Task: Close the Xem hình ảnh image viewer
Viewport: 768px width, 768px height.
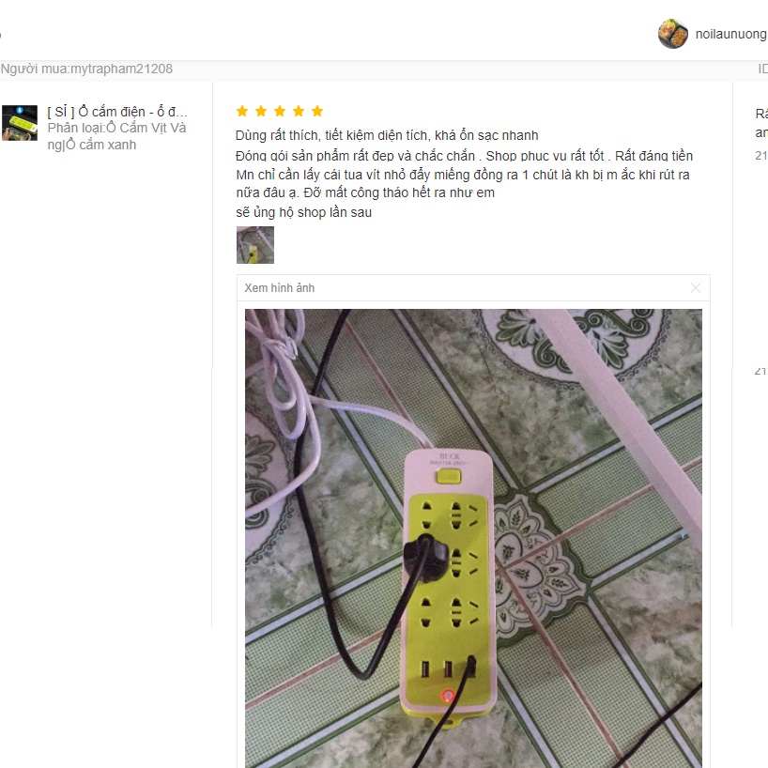Action: tap(695, 288)
